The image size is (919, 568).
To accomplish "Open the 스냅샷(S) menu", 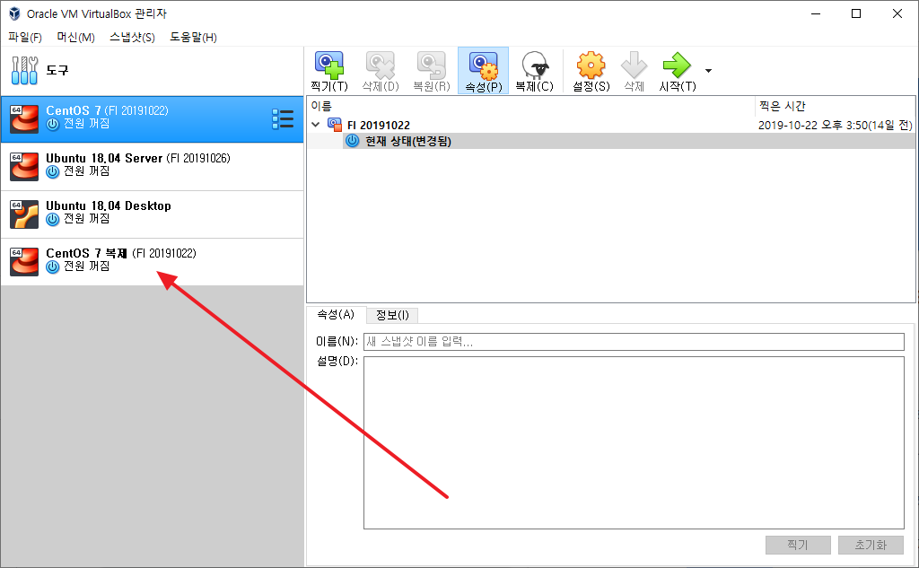I will (x=133, y=38).
